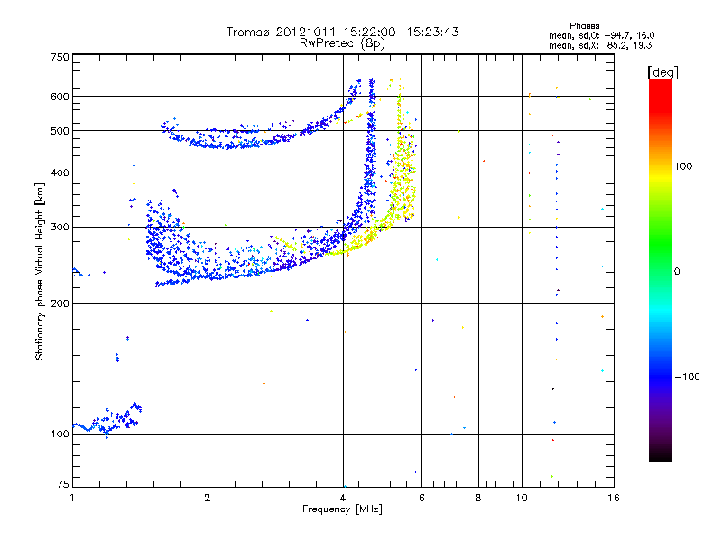Click the x-axis label "2"

[208, 498]
